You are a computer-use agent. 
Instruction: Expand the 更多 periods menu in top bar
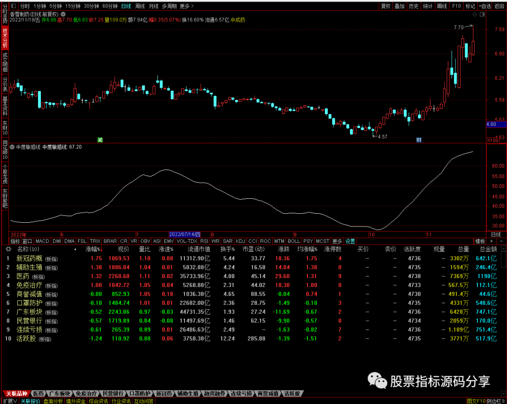186,6
